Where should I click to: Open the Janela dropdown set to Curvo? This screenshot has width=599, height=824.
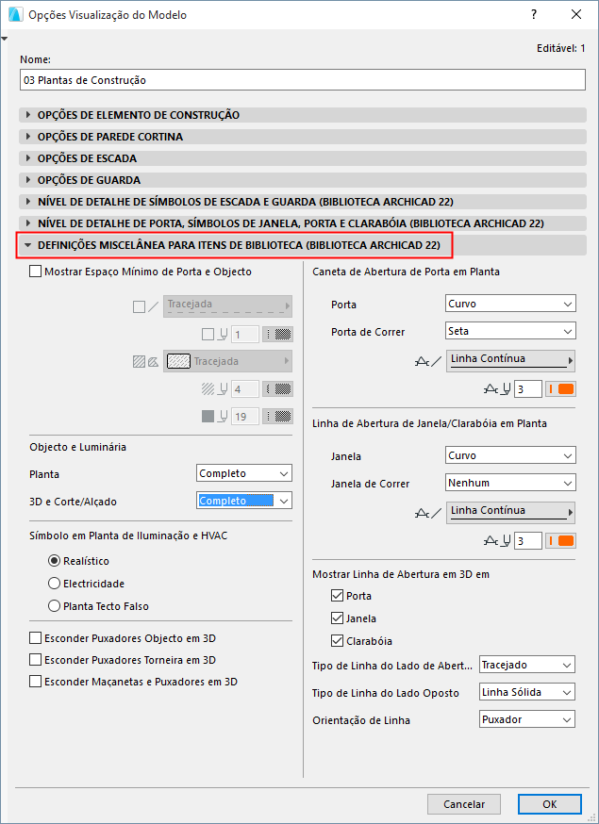point(510,455)
